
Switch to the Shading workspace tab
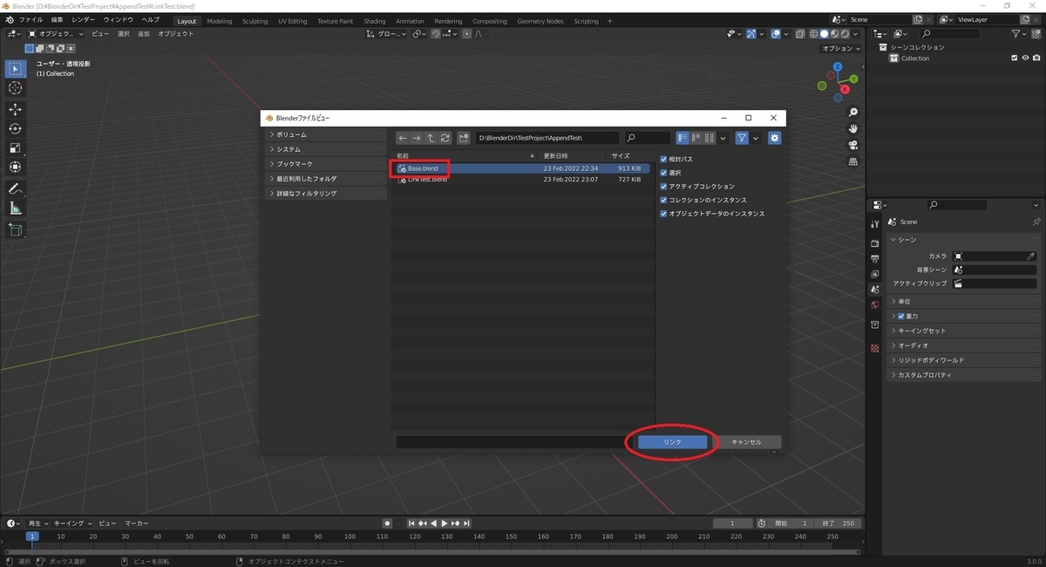(374, 21)
